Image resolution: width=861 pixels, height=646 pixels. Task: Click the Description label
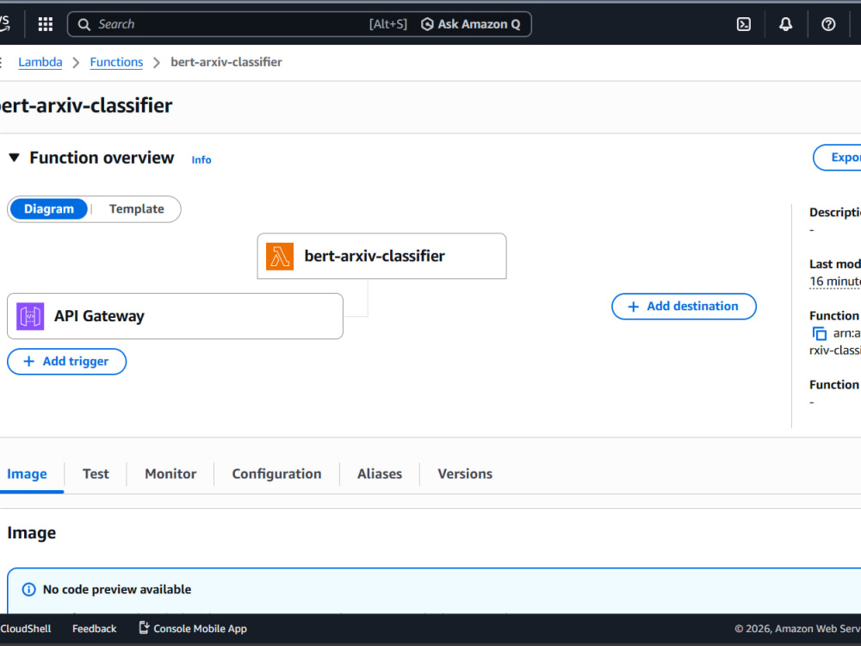(x=835, y=213)
